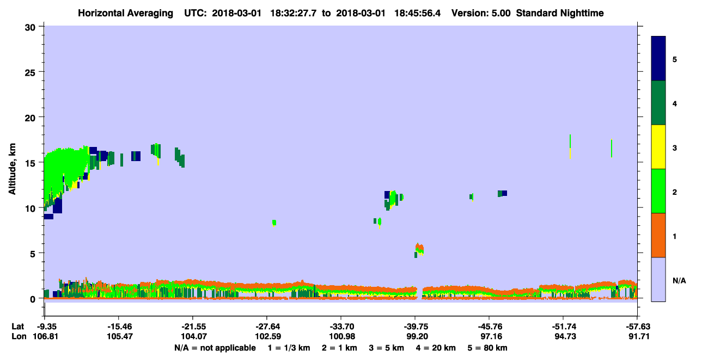
Task: Click 'Standard Nighttime' text in the title
Action: (x=559, y=13)
